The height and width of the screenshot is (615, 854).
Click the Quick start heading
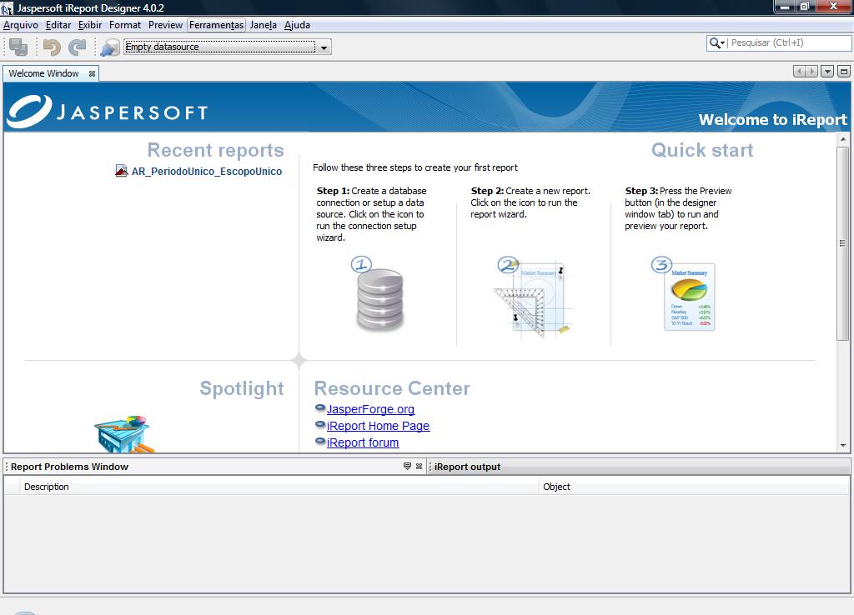(x=702, y=150)
